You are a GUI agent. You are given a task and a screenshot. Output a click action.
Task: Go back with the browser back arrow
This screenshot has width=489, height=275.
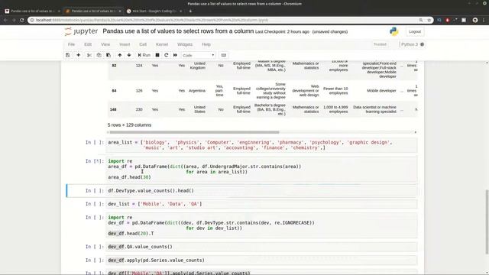(5, 20)
